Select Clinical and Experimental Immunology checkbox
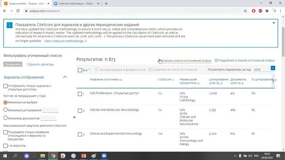This screenshot has width=285, height=160. [80, 134]
